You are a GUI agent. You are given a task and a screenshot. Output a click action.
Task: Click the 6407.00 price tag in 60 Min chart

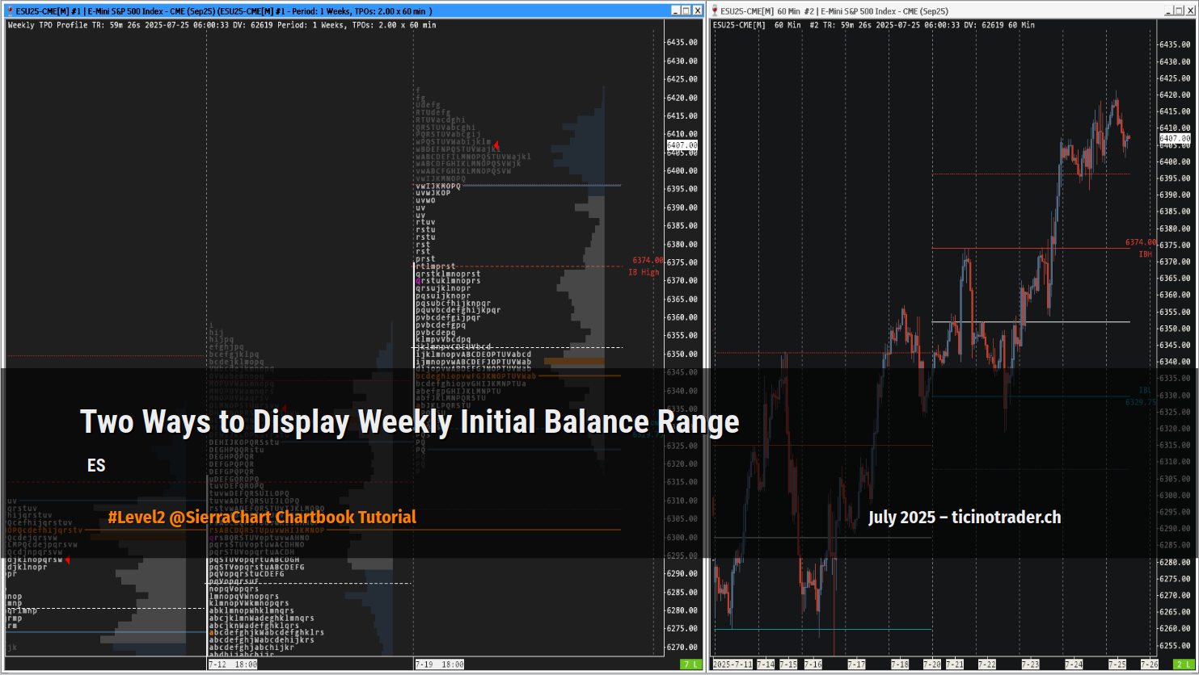(1175, 138)
